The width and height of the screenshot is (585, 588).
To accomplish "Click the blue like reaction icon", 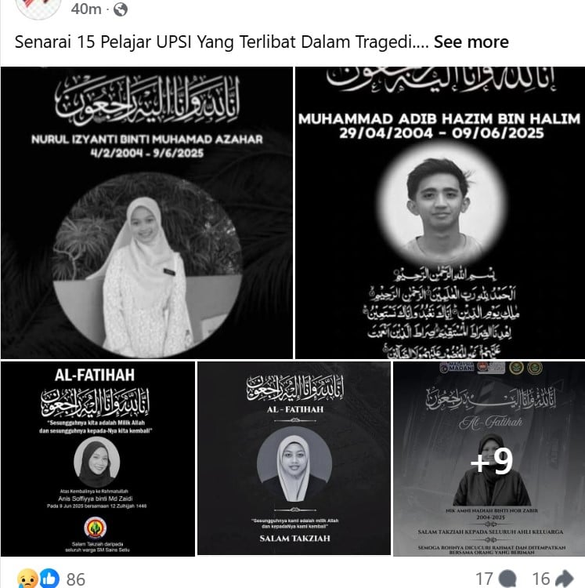I will coord(49,579).
